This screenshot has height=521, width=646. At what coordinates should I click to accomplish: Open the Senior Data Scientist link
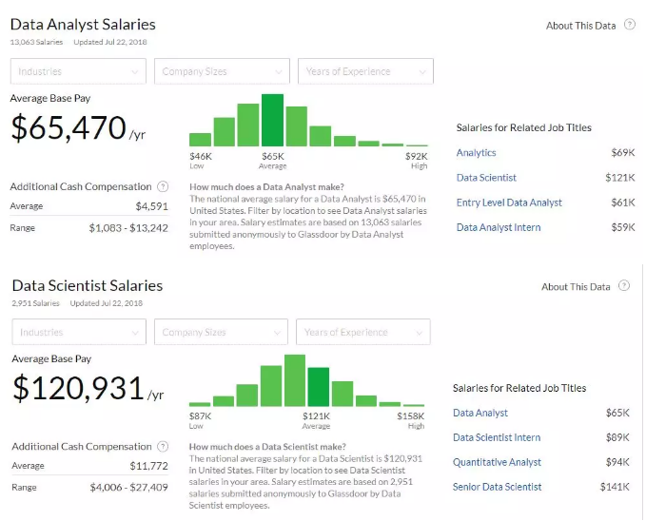(x=497, y=487)
